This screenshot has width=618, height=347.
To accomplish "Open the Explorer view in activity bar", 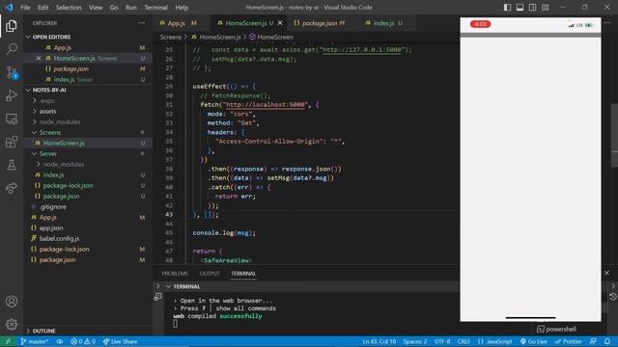I will click(12, 26).
